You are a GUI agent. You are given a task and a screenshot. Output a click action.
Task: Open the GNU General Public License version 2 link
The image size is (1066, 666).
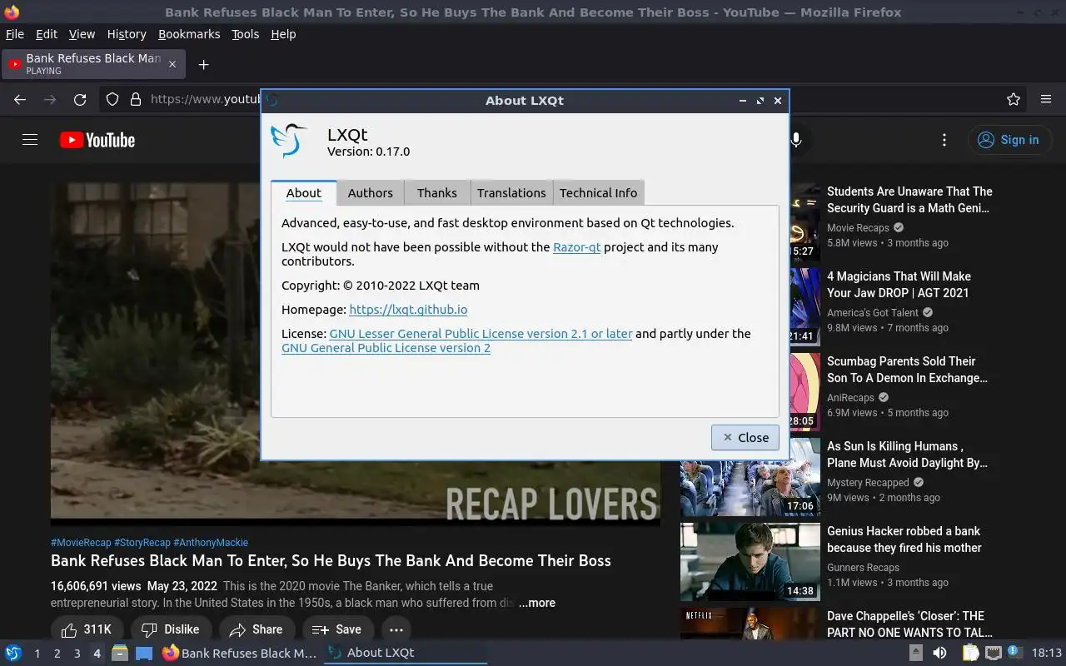[386, 347]
